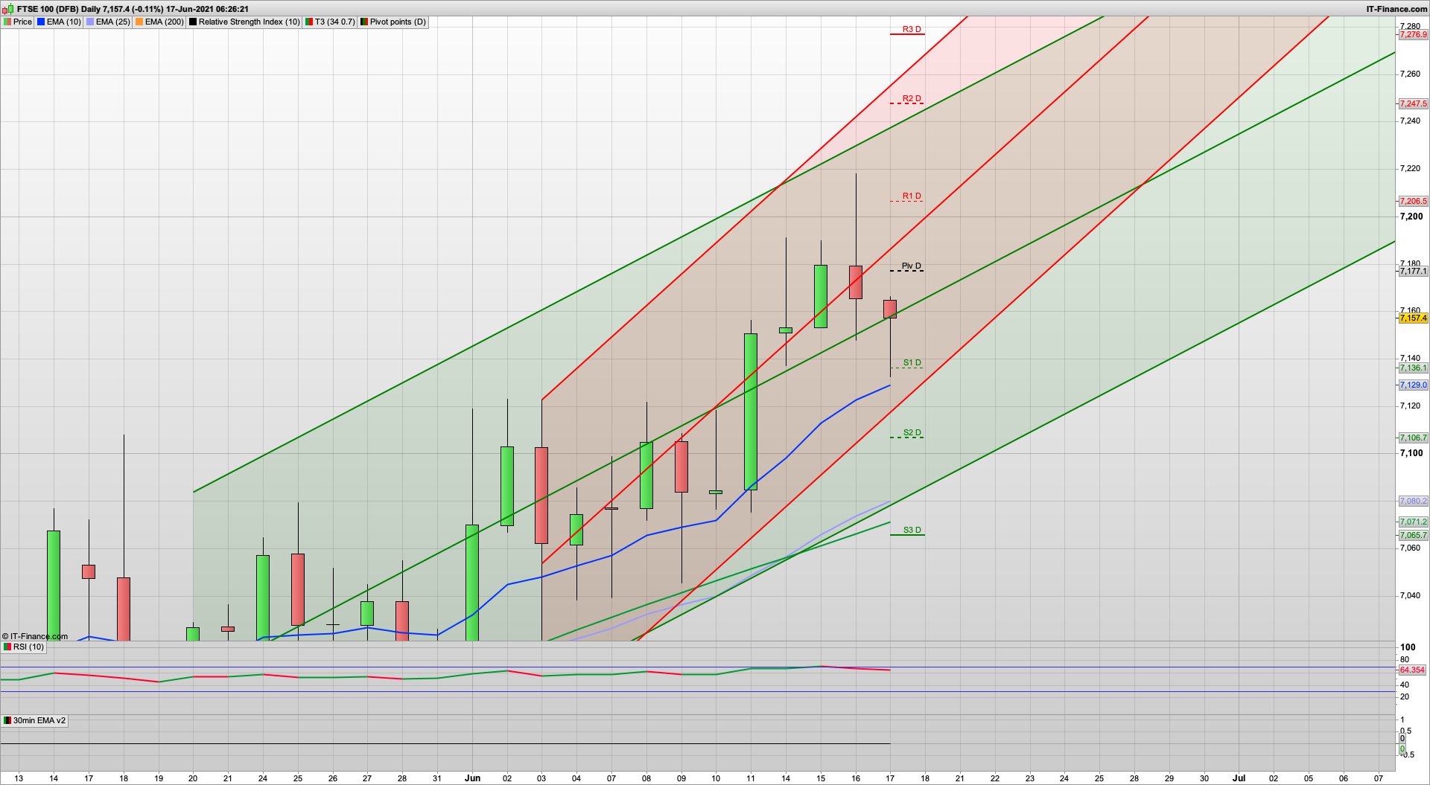Click the orange EMA (200) legend icon
The height and width of the screenshot is (785, 1430).
coord(138,22)
